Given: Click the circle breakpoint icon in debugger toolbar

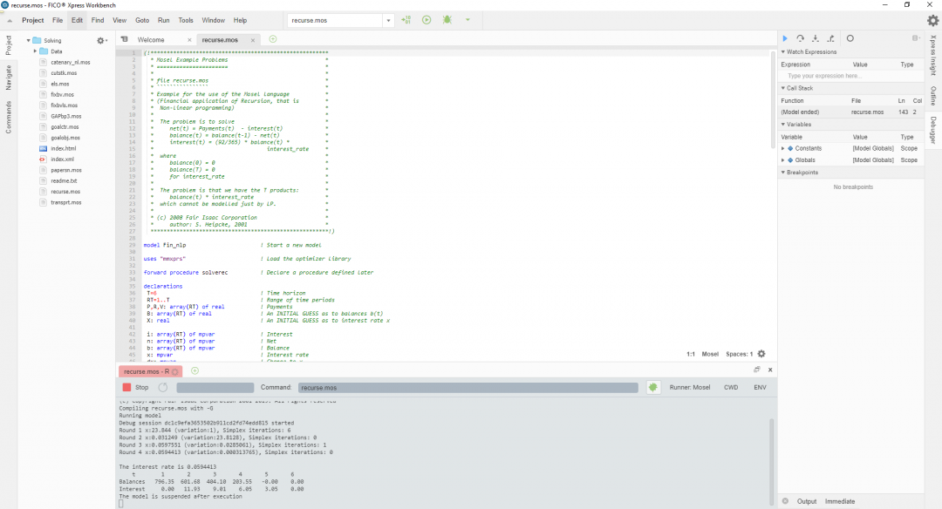Looking at the screenshot, I should point(850,38).
